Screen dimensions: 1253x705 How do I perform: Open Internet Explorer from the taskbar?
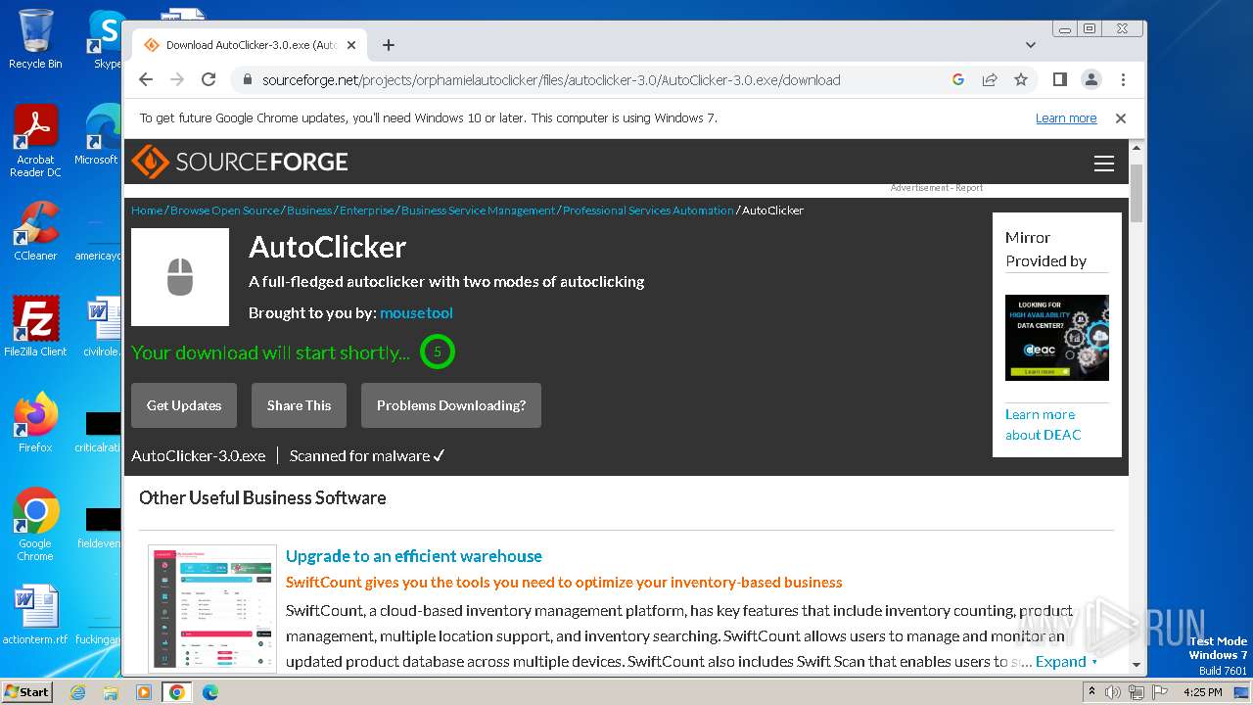78,692
